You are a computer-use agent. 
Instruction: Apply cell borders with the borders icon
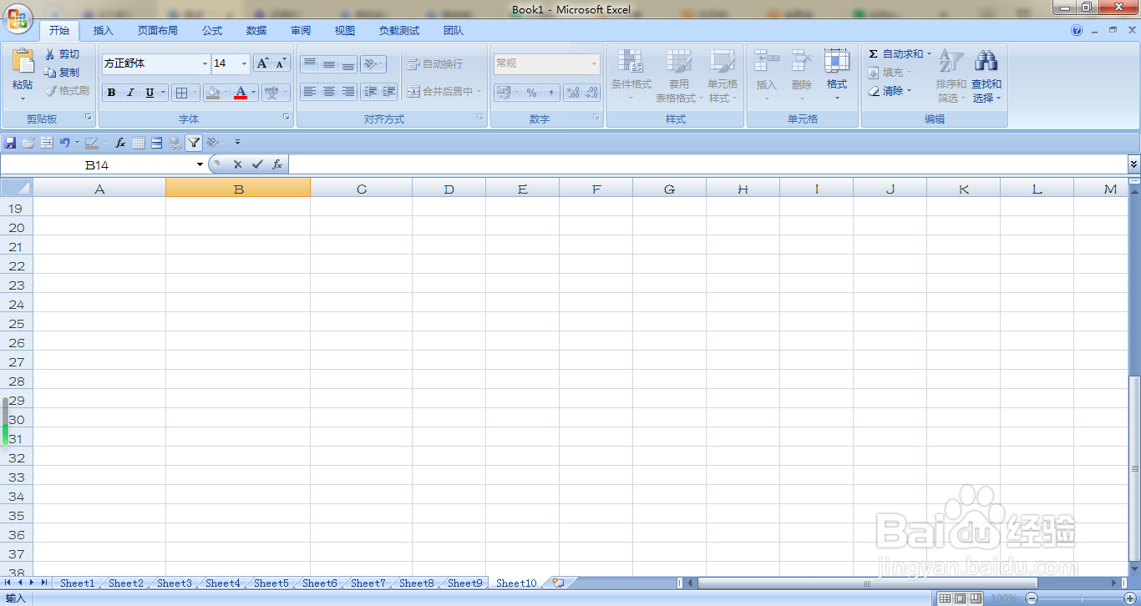coord(182,93)
